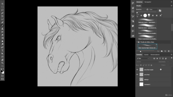Choose the Redondo duro brush preset
The height and width of the screenshot is (97, 173).
[x=147, y=26]
